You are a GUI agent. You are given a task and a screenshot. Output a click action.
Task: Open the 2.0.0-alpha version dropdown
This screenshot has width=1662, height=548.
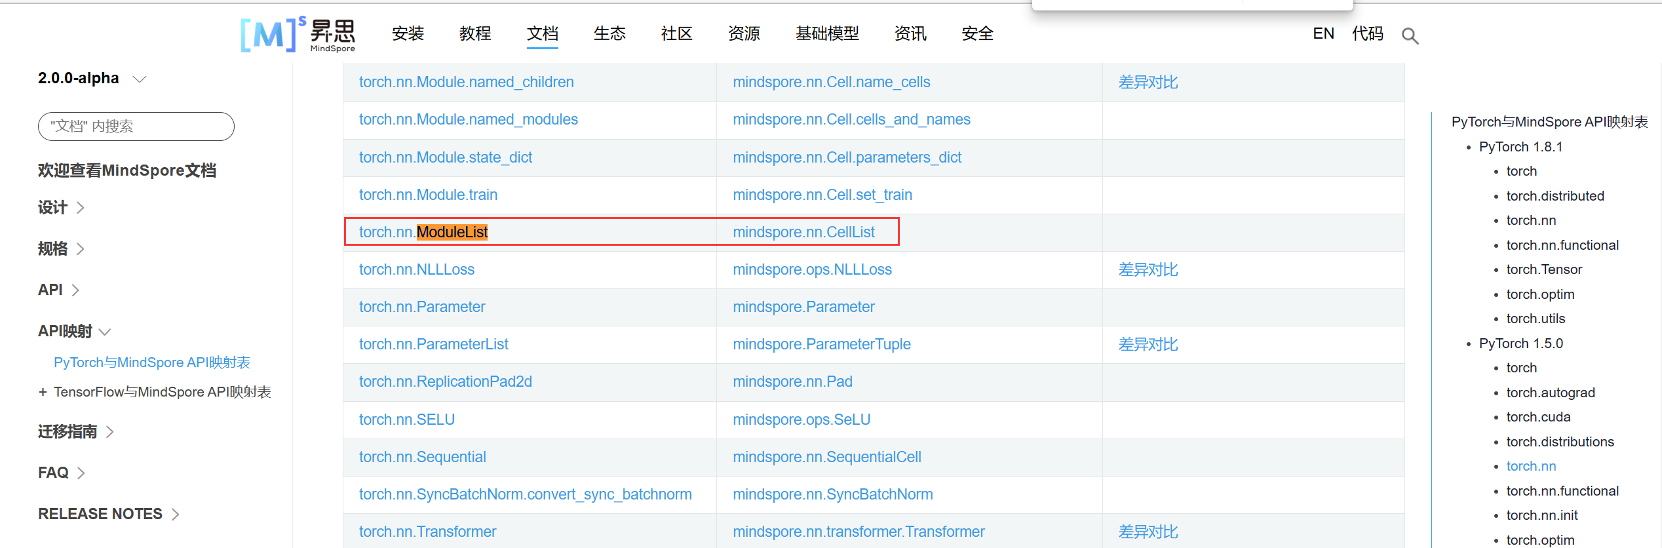coord(92,79)
